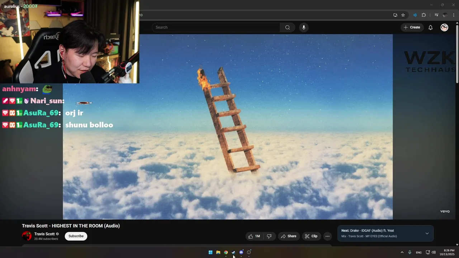Click the username 'Nari_sun' in chat overlay
The height and width of the screenshot is (258, 459).
[x=46, y=101]
